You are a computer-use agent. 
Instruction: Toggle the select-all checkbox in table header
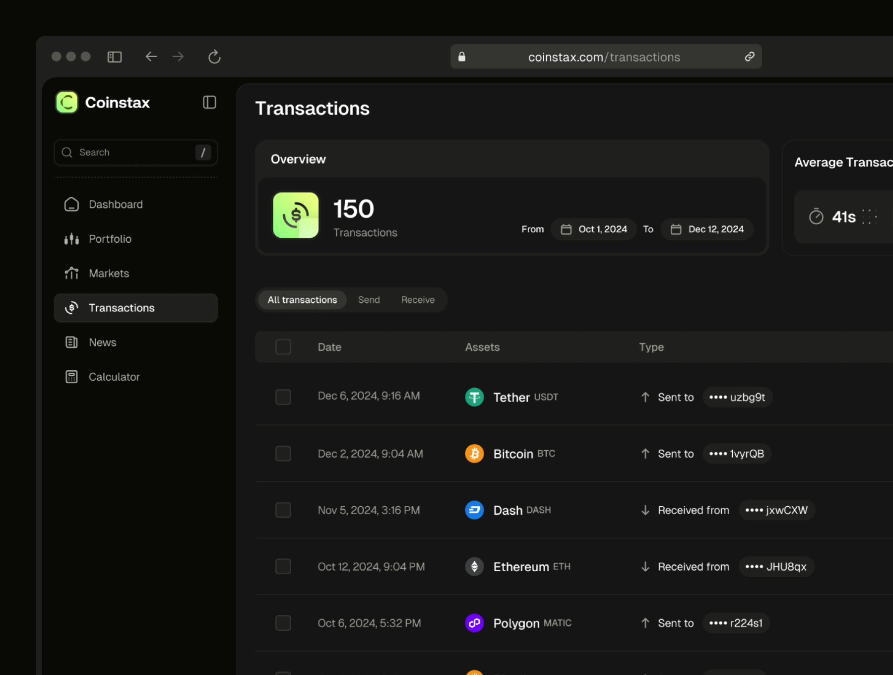point(283,347)
